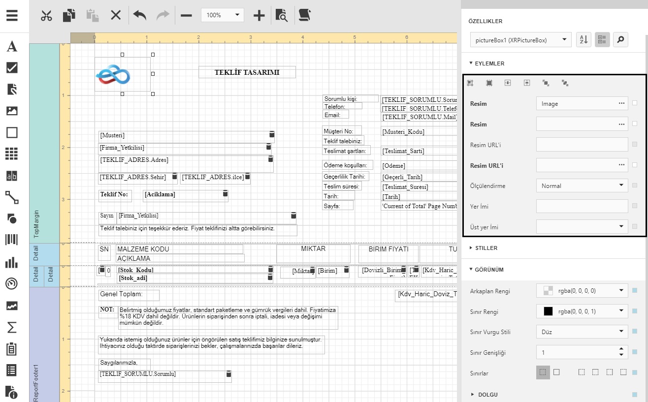The height and width of the screenshot is (402, 648).
Task: Select the Table tool in toolbox
Action: click(12, 154)
